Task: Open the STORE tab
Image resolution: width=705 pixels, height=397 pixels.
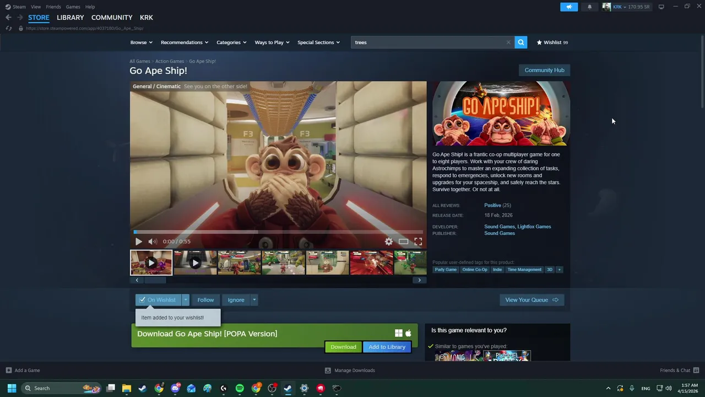Action: 39,18
